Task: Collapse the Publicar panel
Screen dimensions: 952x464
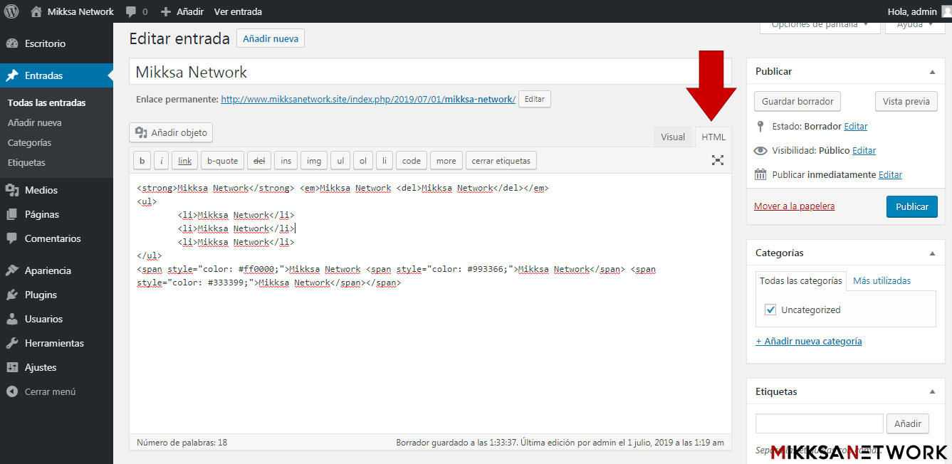Action: point(932,72)
